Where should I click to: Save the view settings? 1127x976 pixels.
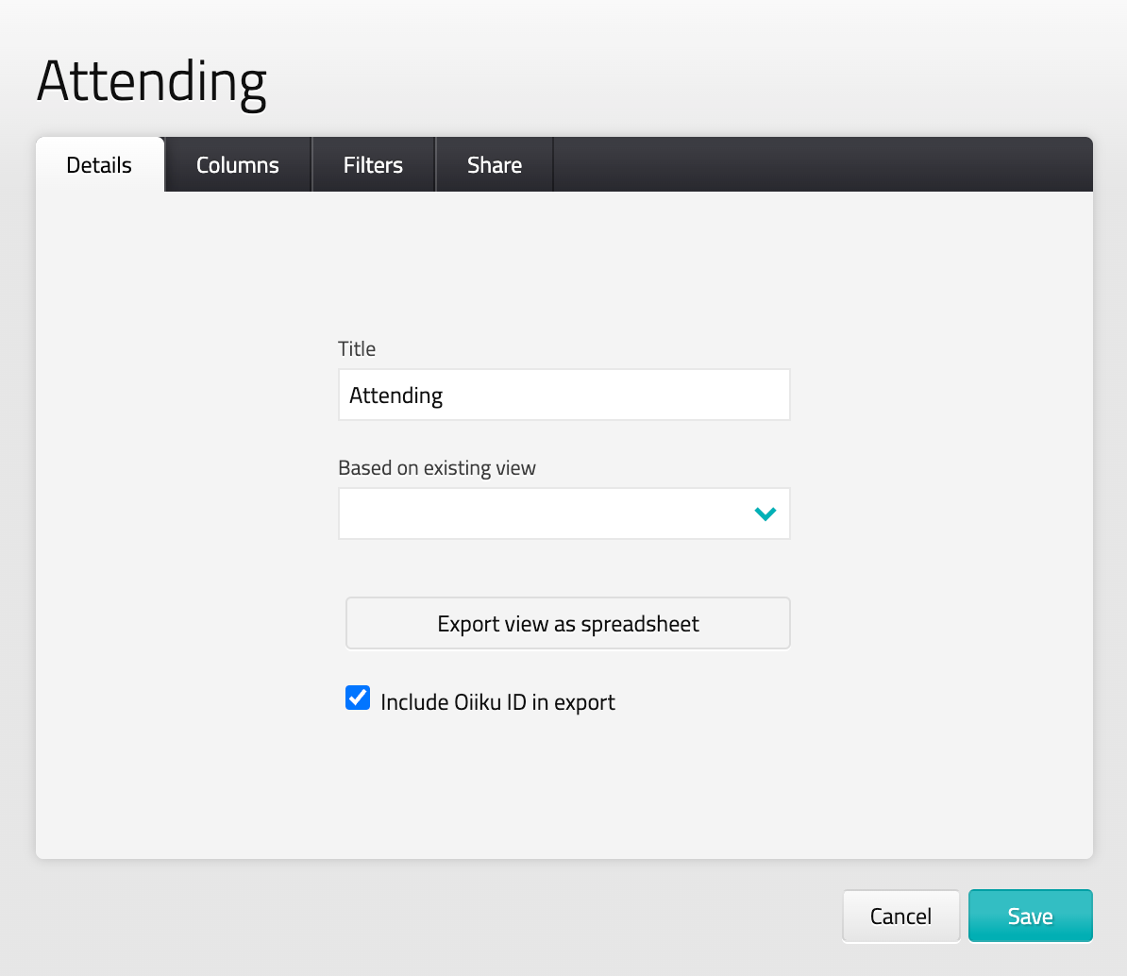(1030, 916)
